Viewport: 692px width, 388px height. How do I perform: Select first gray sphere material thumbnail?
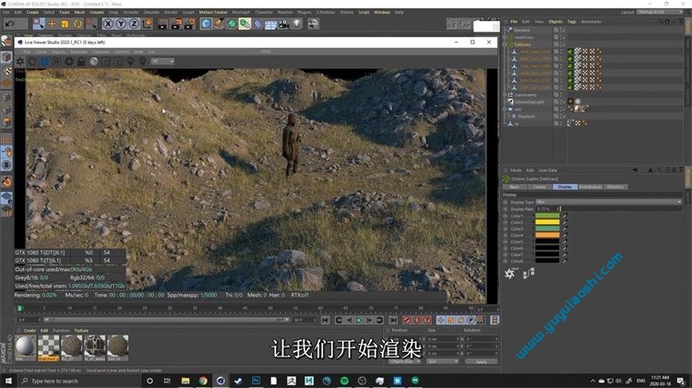coord(26,347)
